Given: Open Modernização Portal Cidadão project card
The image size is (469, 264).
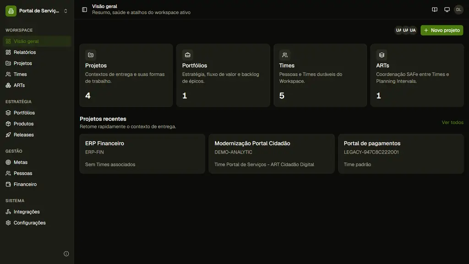Looking at the screenshot, I should [272, 154].
